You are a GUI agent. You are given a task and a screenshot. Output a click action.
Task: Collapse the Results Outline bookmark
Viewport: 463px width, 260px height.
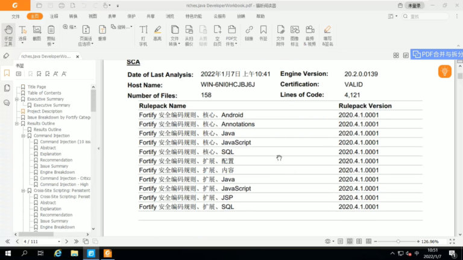(x=17, y=123)
